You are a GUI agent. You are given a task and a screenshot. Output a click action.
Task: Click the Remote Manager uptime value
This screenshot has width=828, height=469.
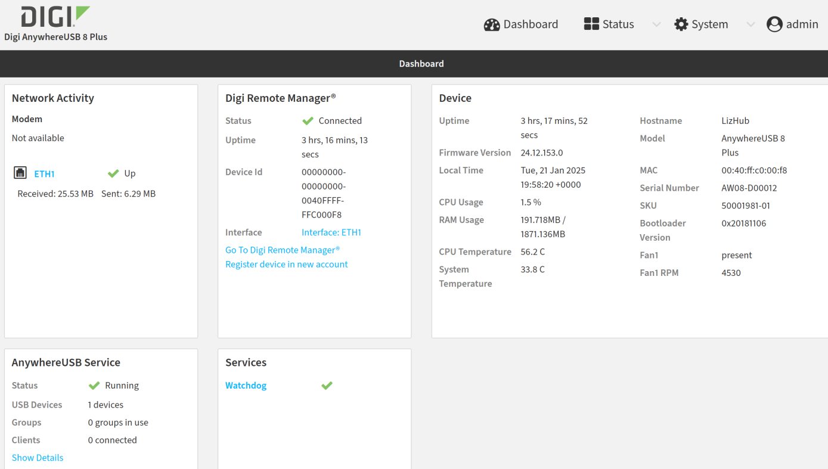click(334, 147)
